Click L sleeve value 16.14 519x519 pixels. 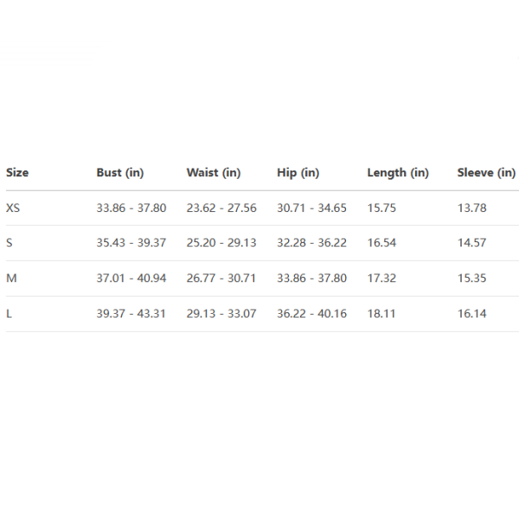click(472, 314)
